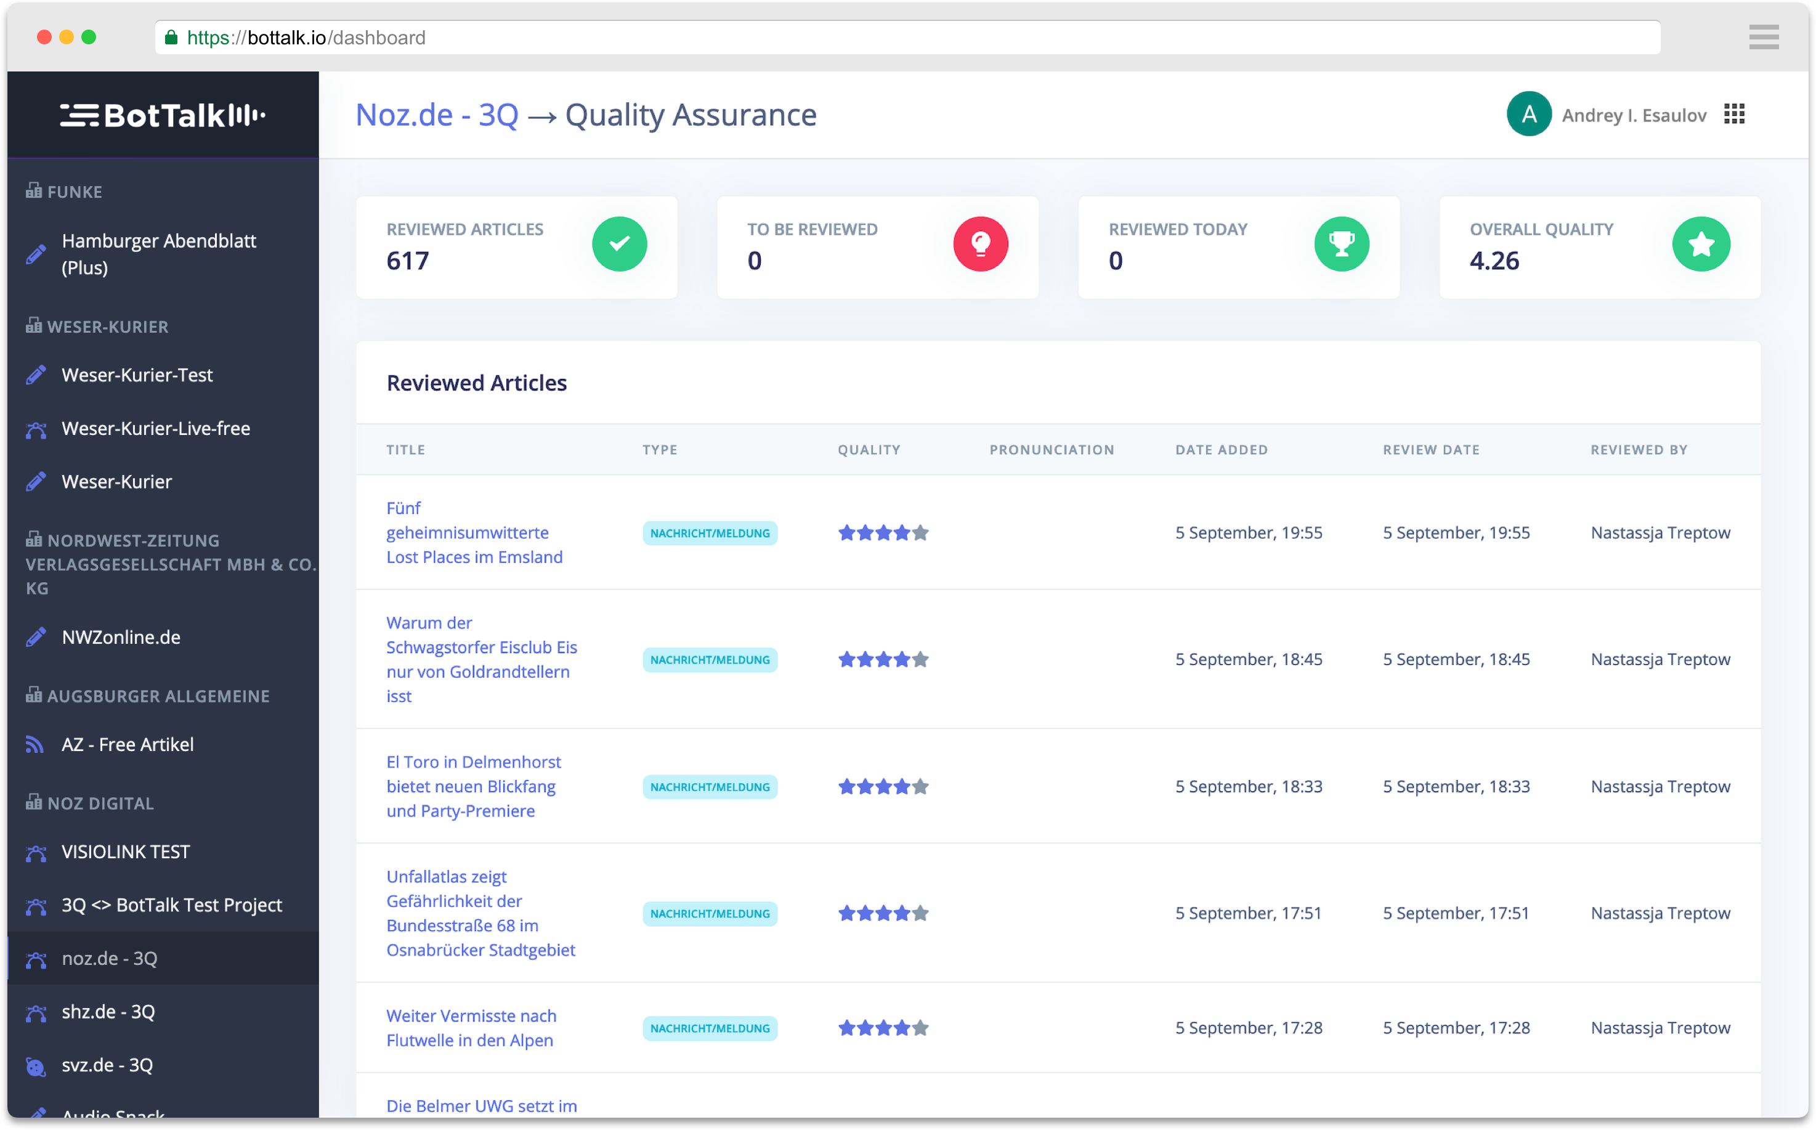Click the star Overall Quality icon
Viewport: 1816px width, 1130px height.
pos(1701,245)
